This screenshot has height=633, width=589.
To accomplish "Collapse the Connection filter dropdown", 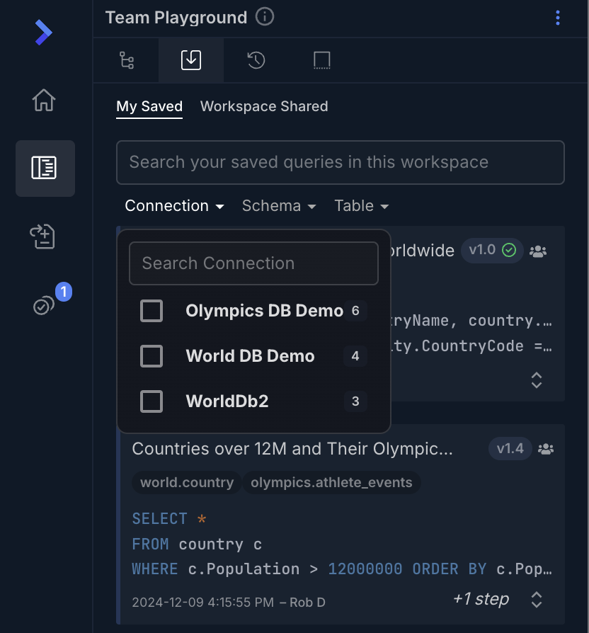I will pos(174,206).
